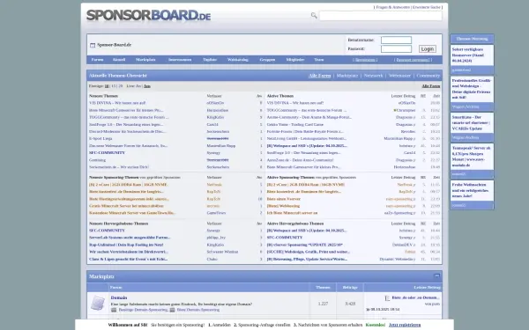This screenshot has height=330, width=529.
Task: Open the Domain forum link
Action: (119, 298)
